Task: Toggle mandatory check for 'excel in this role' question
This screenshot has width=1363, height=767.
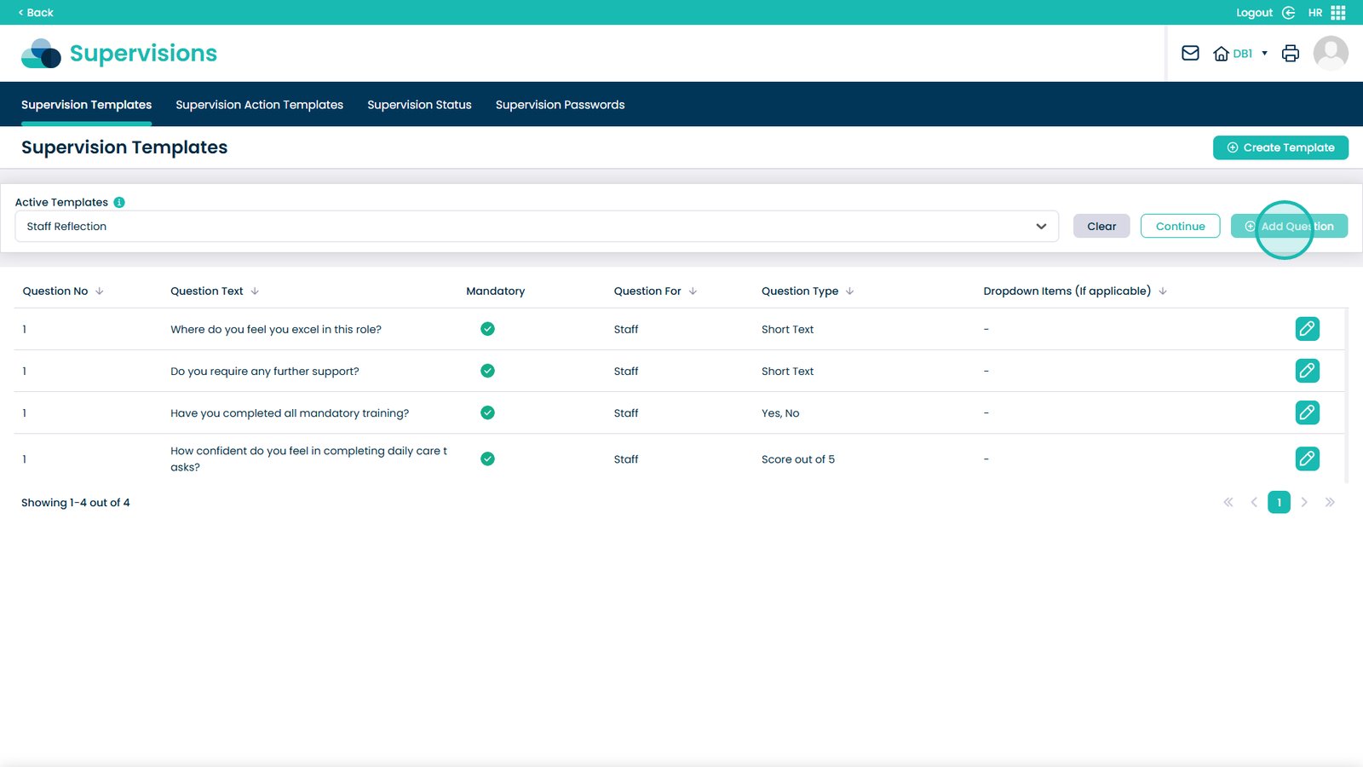Action: (x=487, y=329)
